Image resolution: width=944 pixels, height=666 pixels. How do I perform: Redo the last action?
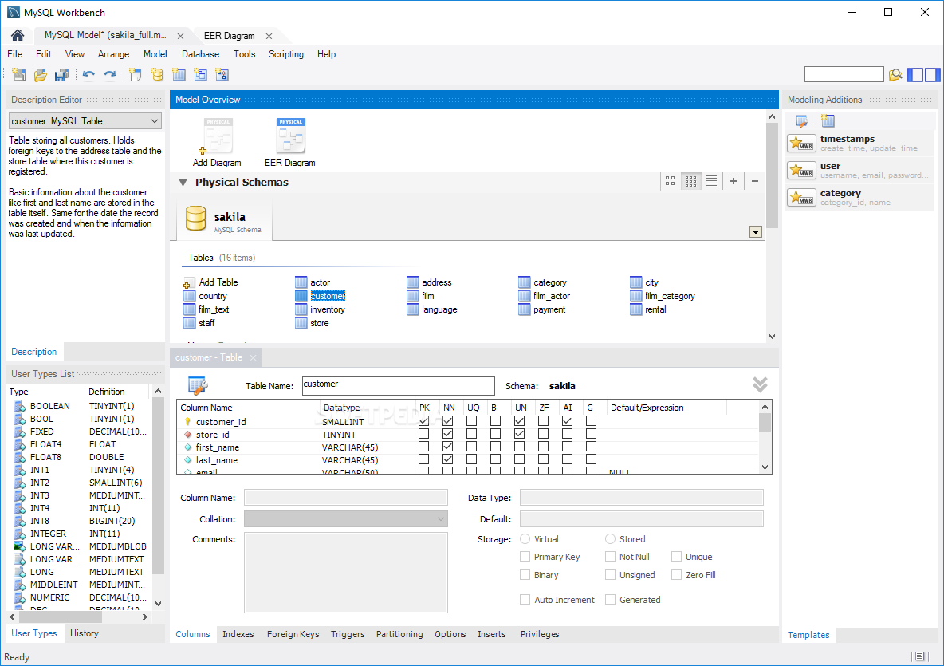(x=109, y=75)
